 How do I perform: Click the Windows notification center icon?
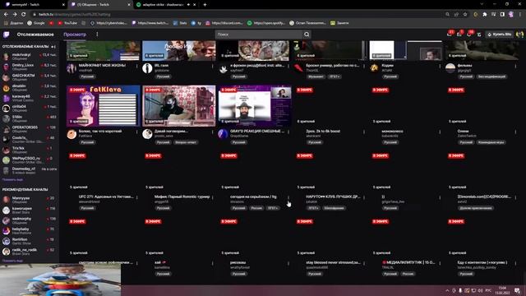pos(517,290)
